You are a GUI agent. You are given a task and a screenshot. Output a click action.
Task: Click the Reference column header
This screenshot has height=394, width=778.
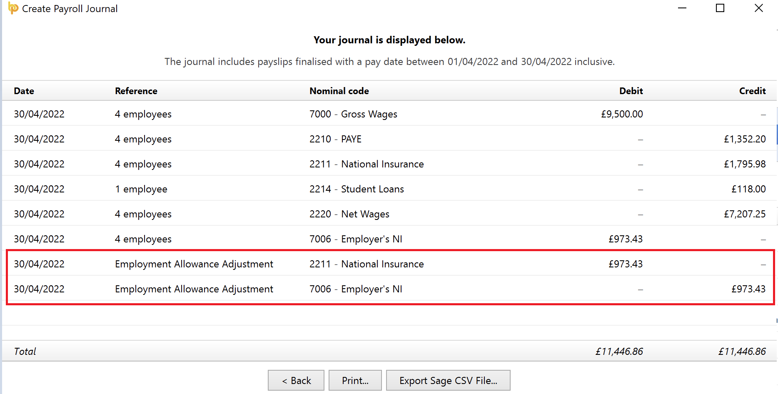pyautogui.click(x=136, y=91)
